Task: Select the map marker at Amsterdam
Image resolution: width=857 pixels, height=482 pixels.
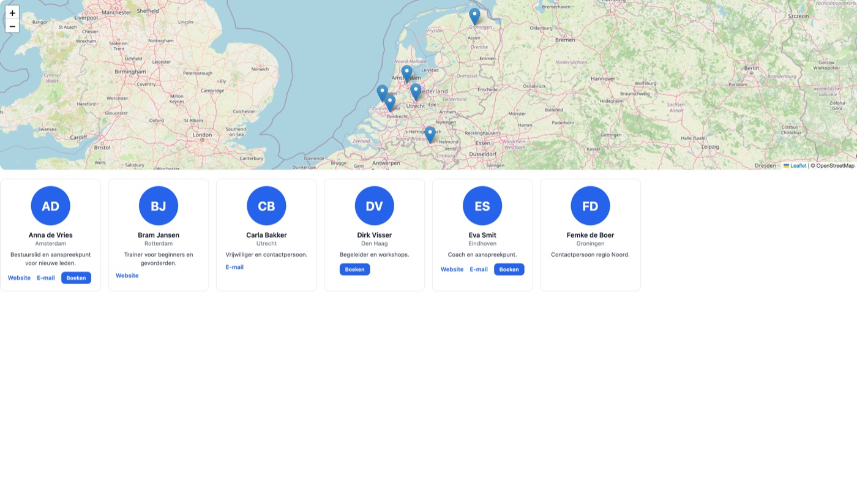Action: (406, 73)
